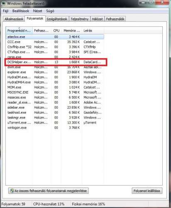Open the Beállítások menu

pyautogui.click(x=21, y=11)
